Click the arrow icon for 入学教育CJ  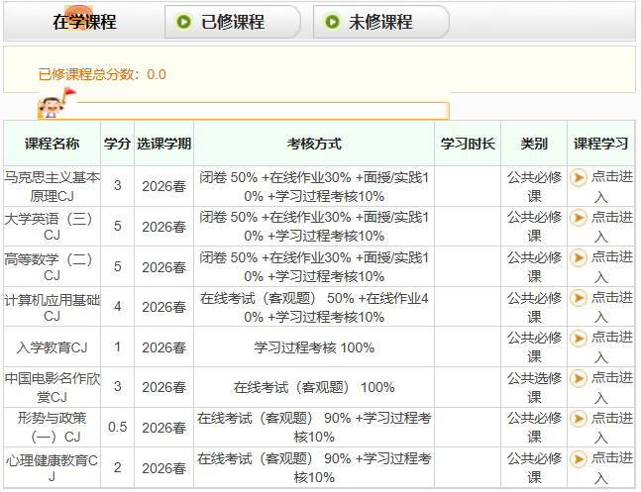579,339
